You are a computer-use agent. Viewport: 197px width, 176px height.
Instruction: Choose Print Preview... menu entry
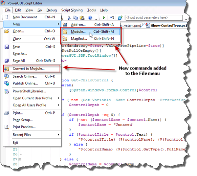pos(32,127)
